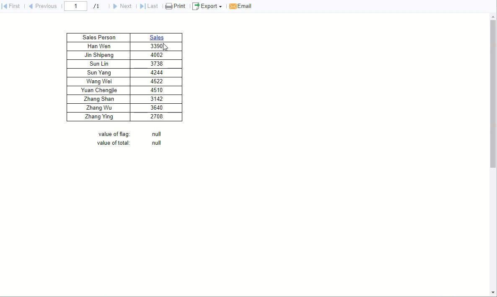497x297 pixels.
Task: Click the 'value of flag:' label
Action: (x=114, y=134)
